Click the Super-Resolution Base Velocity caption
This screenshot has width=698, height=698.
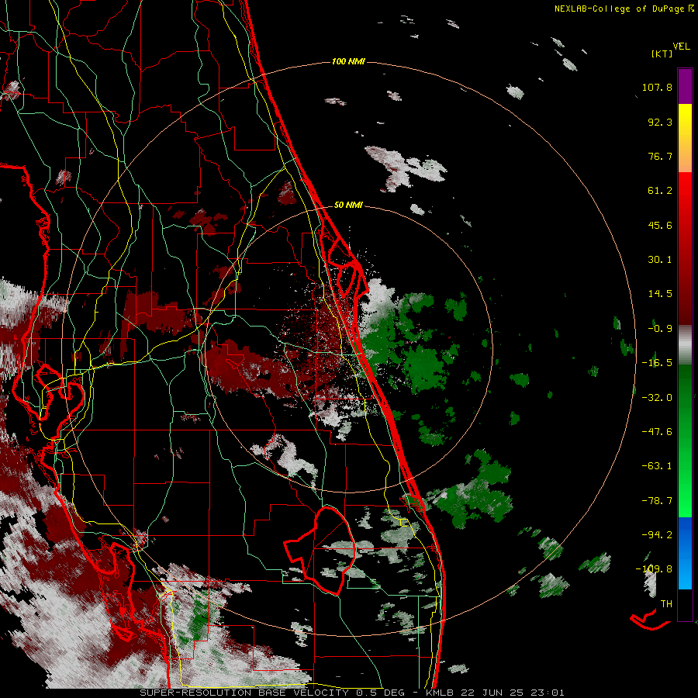click(351, 693)
